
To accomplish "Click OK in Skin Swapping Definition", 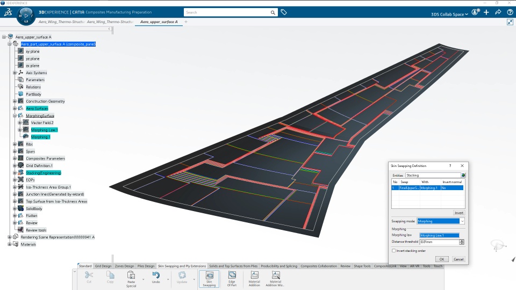I will 442,259.
